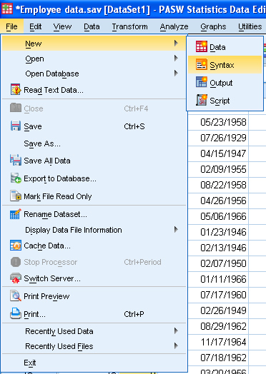Click the Save All Data icon

(16, 161)
